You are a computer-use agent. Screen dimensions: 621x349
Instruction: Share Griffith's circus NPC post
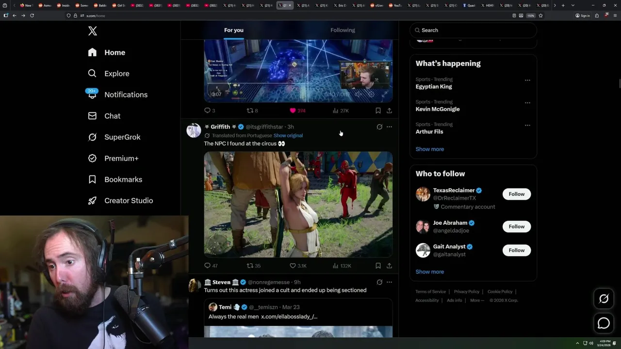coord(389,266)
